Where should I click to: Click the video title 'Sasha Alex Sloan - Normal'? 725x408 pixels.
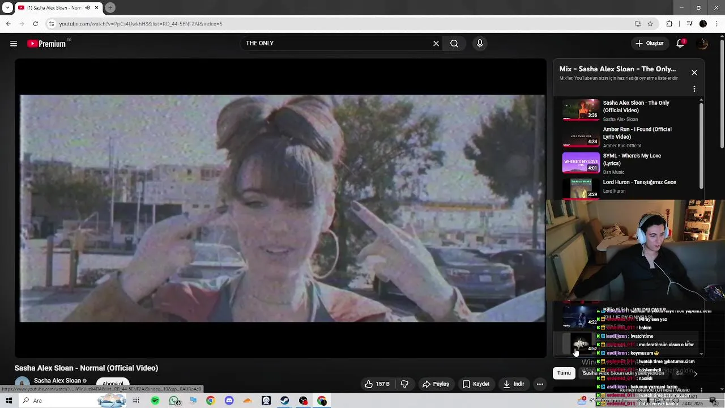[86, 368]
